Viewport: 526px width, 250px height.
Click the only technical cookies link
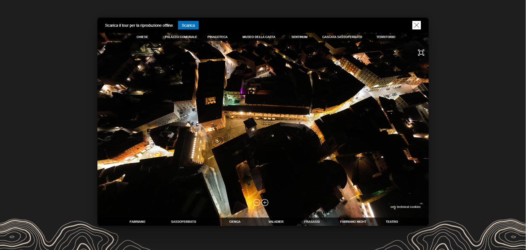(405, 207)
